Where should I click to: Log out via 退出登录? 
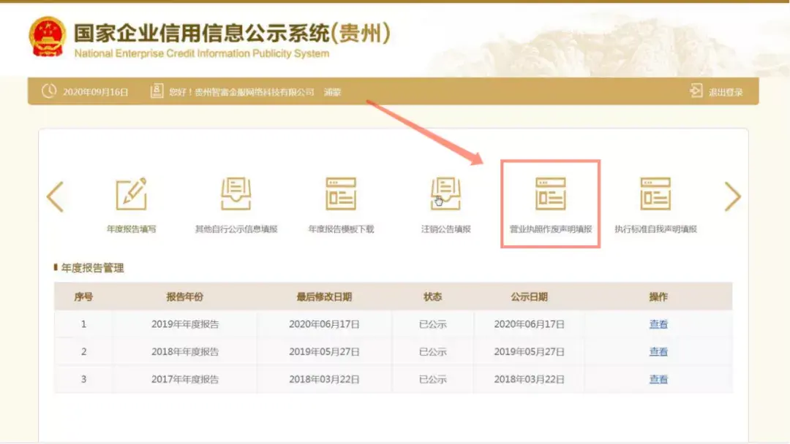point(717,92)
